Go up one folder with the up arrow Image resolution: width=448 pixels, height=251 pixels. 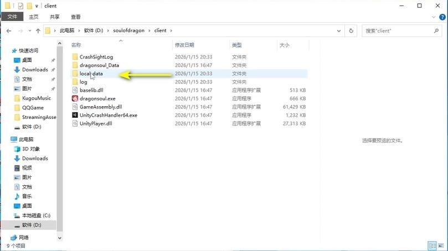click(x=38, y=31)
